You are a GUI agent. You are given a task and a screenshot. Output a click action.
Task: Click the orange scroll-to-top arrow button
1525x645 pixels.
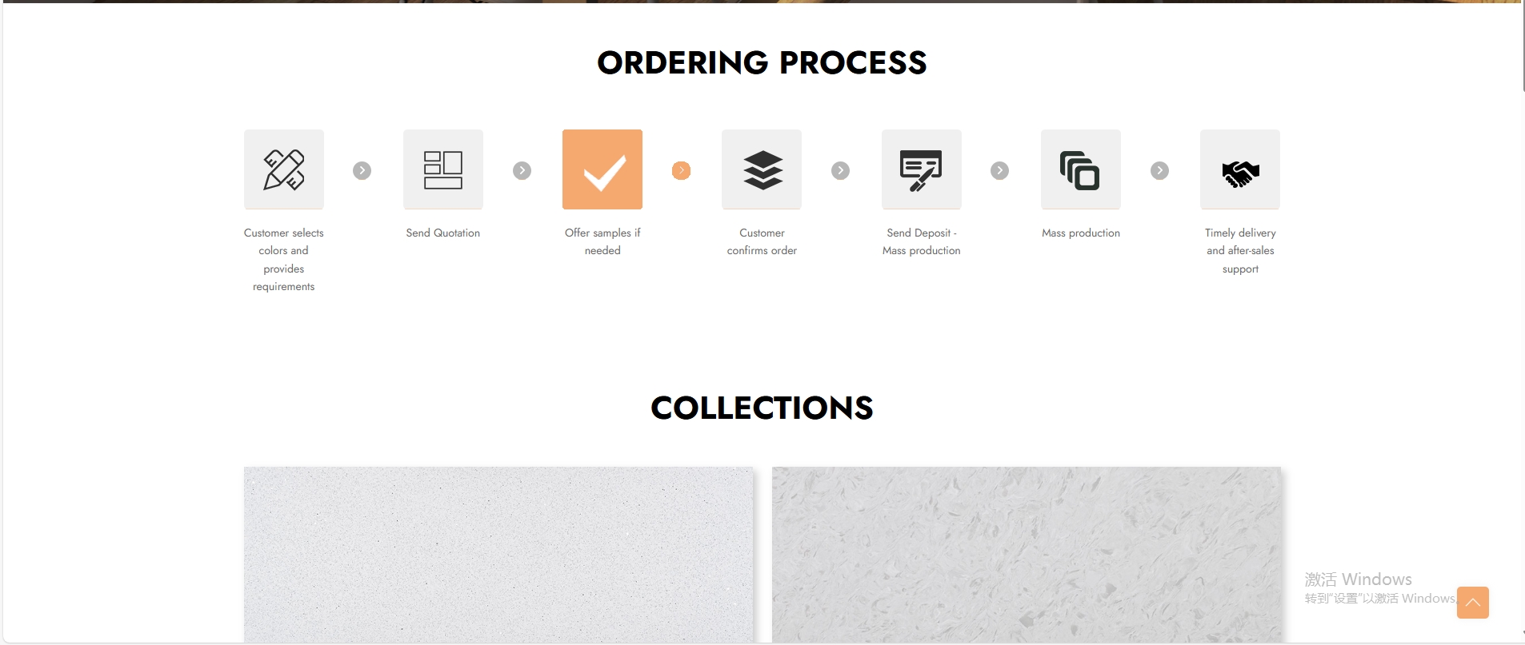1473,603
